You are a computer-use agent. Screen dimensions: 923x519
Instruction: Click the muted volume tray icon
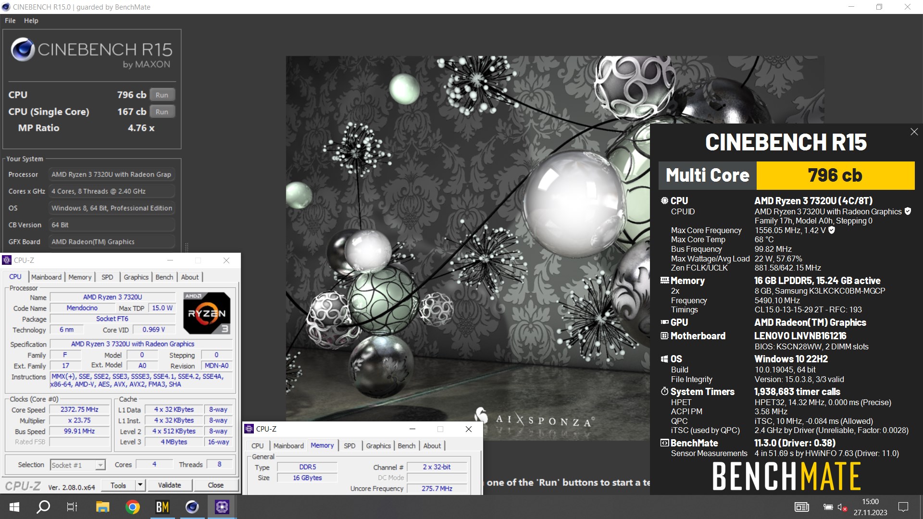click(x=842, y=507)
